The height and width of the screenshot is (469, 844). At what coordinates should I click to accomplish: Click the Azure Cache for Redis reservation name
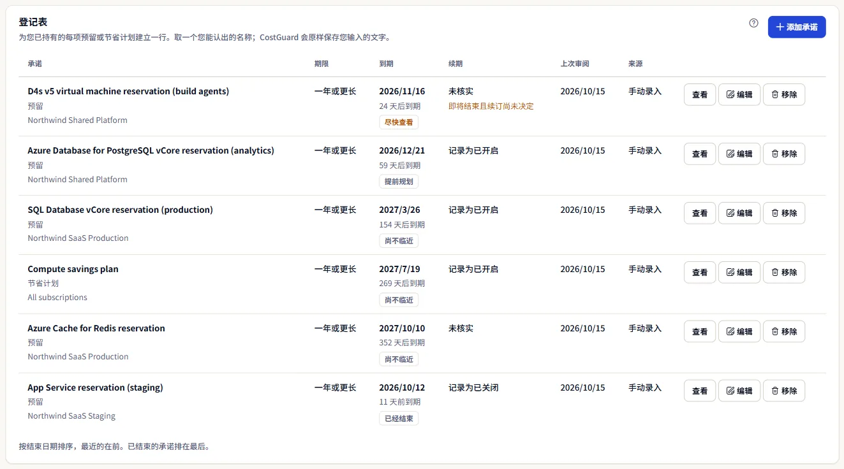tap(96, 328)
